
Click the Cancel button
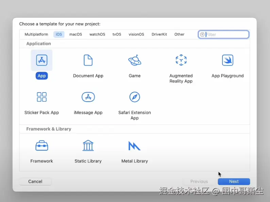35,182
